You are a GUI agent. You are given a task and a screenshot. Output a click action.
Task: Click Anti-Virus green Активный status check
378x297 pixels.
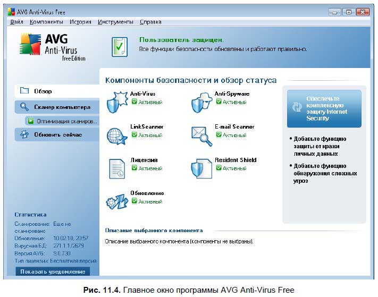tap(135, 101)
